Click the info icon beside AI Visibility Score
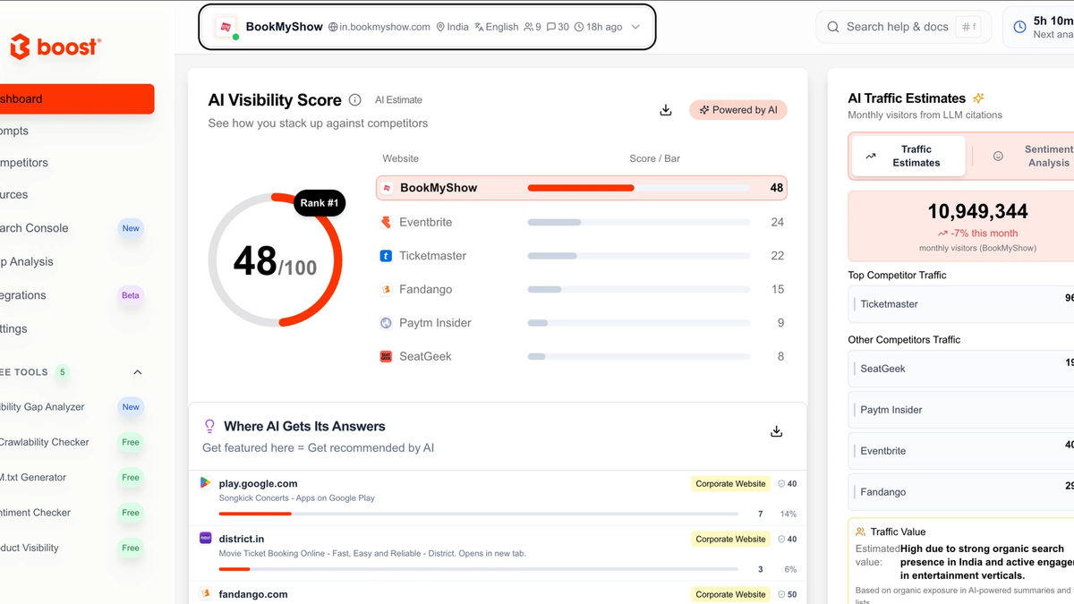The width and height of the screenshot is (1074, 604). (354, 100)
